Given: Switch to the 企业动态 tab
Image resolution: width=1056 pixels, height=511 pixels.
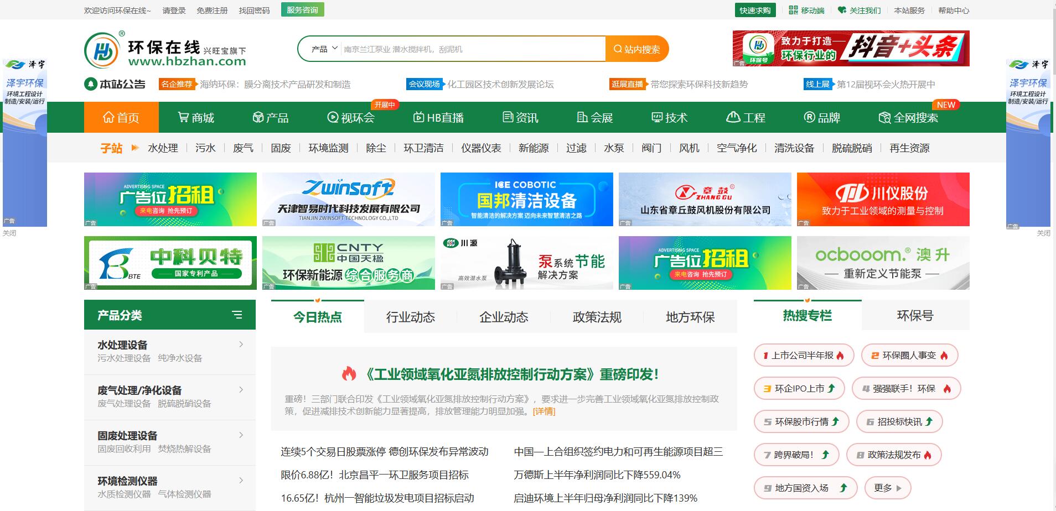Looking at the screenshot, I should coord(504,317).
